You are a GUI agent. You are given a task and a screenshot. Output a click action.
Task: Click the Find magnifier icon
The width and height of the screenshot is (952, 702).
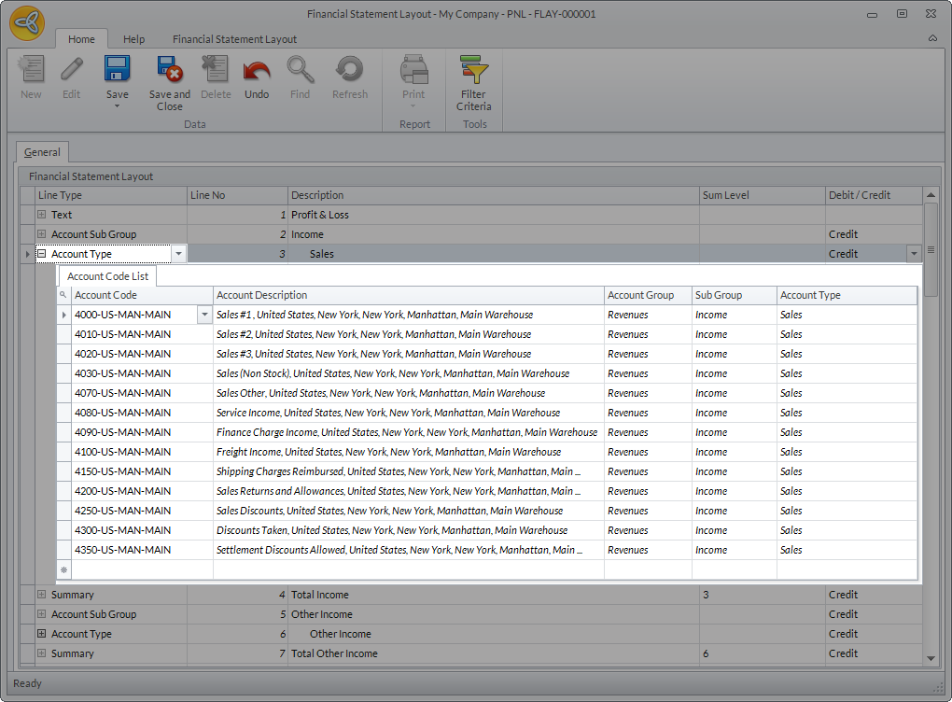click(300, 71)
